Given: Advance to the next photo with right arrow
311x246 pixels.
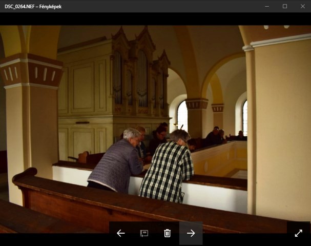Looking at the screenshot, I should point(191,233).
